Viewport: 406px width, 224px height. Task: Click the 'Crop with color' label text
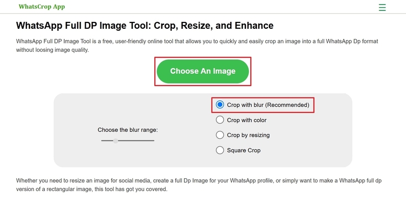point(247,120)
